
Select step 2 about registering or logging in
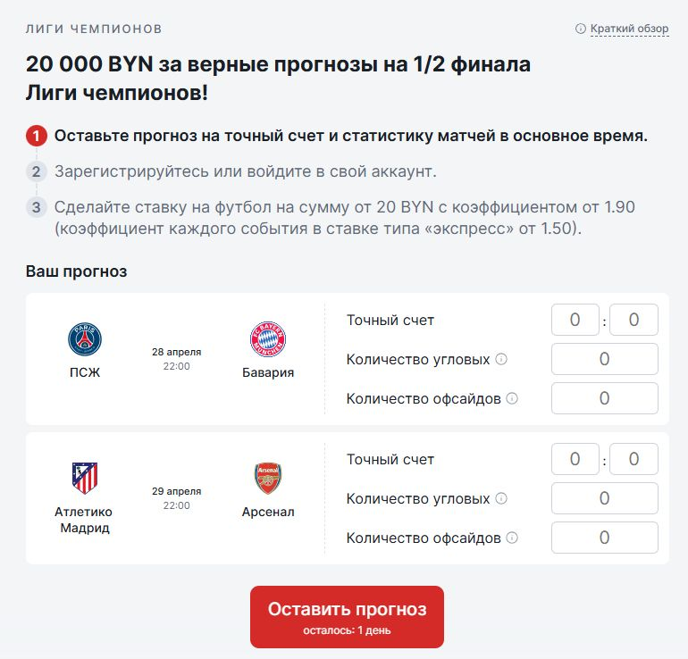37,171
